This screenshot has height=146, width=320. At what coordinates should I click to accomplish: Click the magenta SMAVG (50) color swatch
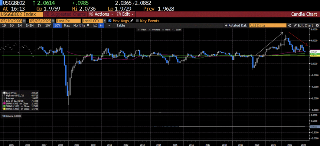coord(5,103)
